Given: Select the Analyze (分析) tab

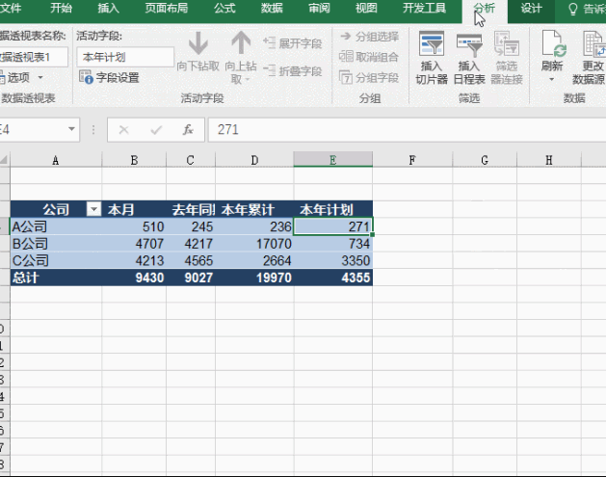Looking at the screenshot, I should [x=485, y=10].
